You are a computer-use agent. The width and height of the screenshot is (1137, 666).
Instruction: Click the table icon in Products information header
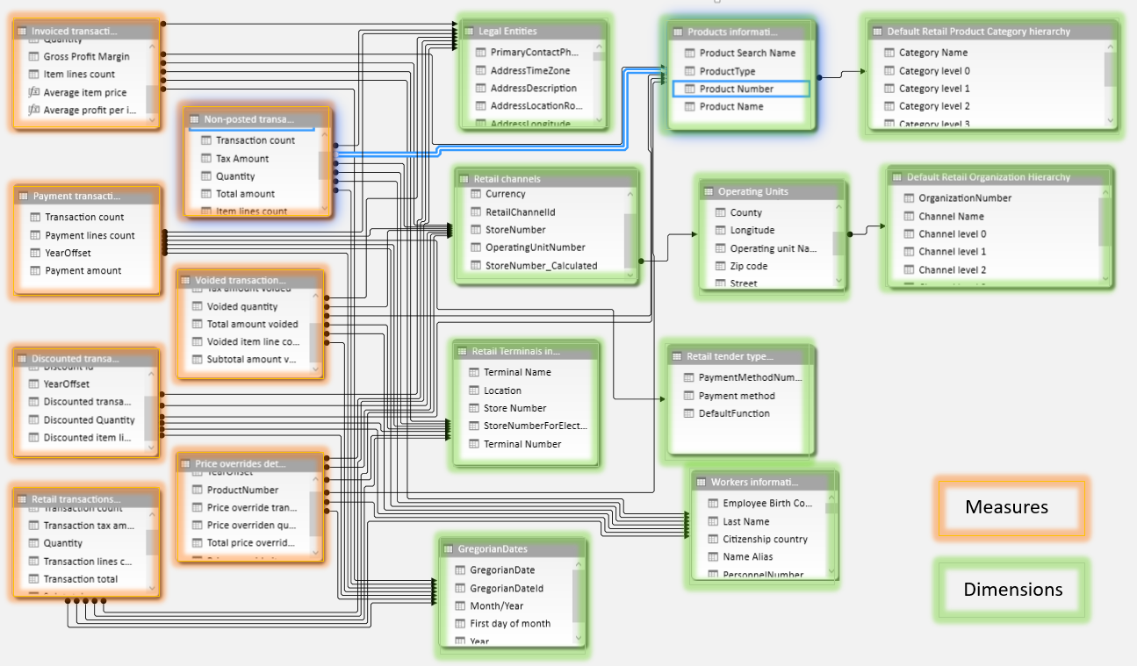[676, 32]
